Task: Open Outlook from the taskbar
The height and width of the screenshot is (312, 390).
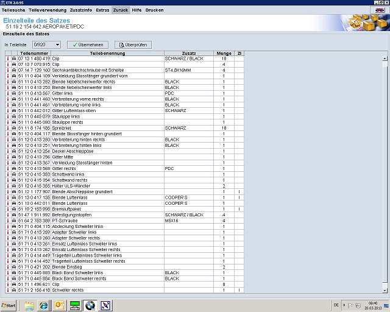Action: click(60, 305)
